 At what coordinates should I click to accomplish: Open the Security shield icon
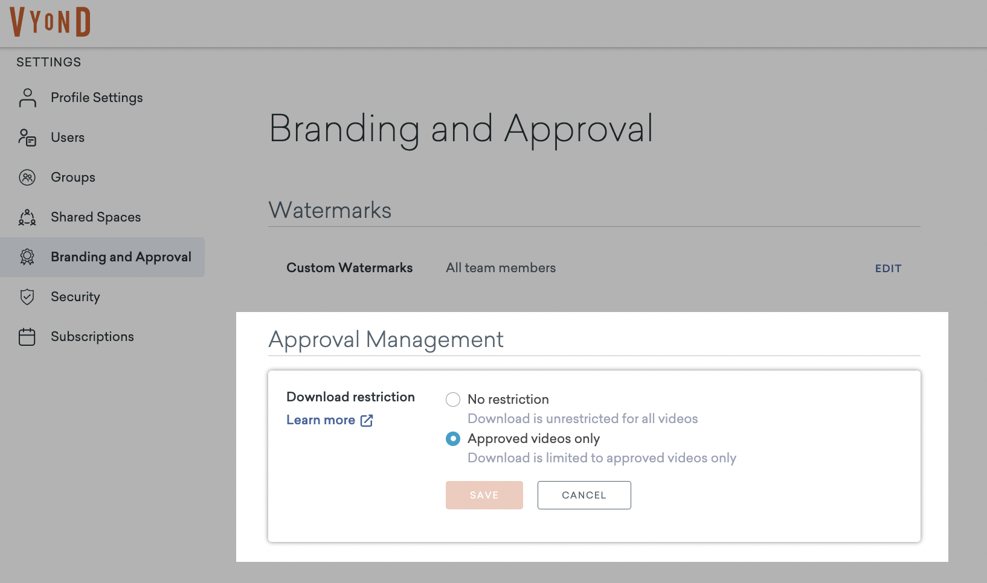27,296
